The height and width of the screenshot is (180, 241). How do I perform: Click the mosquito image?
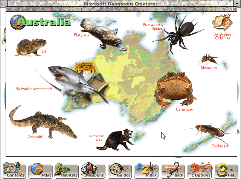207,60
